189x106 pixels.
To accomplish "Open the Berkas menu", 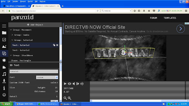I will [3, 1].
